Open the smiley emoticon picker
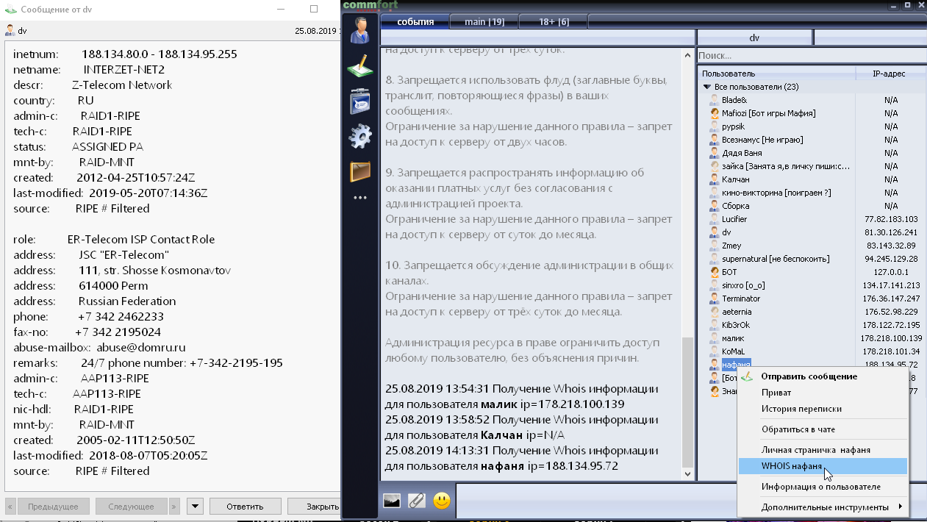This screenshot has height=522, width=927. pyautogui.click(x=441, y=501)
